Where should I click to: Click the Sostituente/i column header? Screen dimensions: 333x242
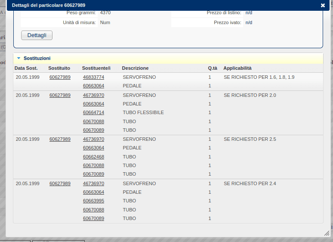(96, 68)
